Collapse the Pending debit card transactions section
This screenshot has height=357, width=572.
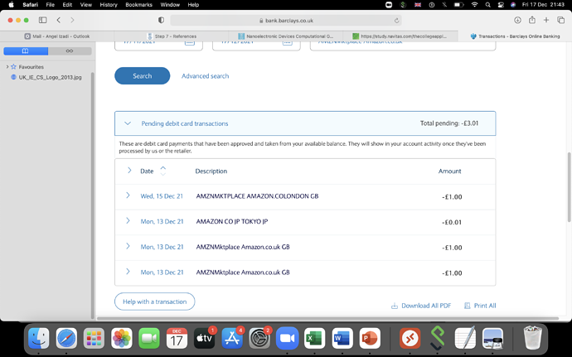[128, 123]
